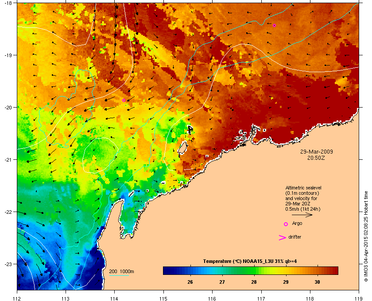Click the colorbar tick label 30
372x301 pixels.
click(x=317, y=282)
